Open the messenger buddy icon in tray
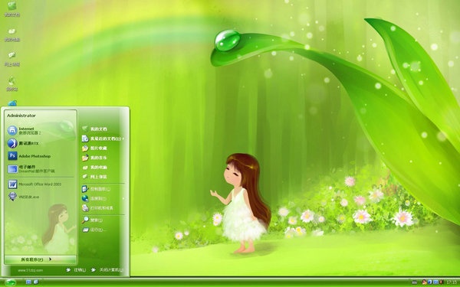The height and width of the screenshot is (287, 460). [424, 282]
